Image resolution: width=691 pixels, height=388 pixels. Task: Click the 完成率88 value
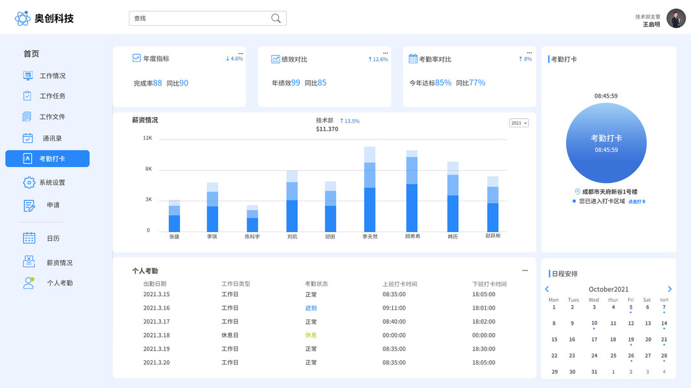[148, 83]
